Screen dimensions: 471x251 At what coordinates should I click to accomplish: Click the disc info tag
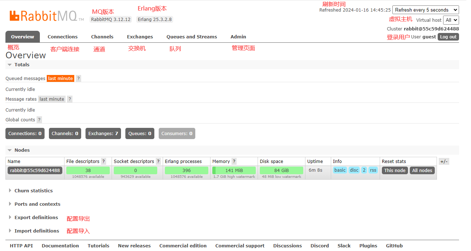(x=354, y=170)
